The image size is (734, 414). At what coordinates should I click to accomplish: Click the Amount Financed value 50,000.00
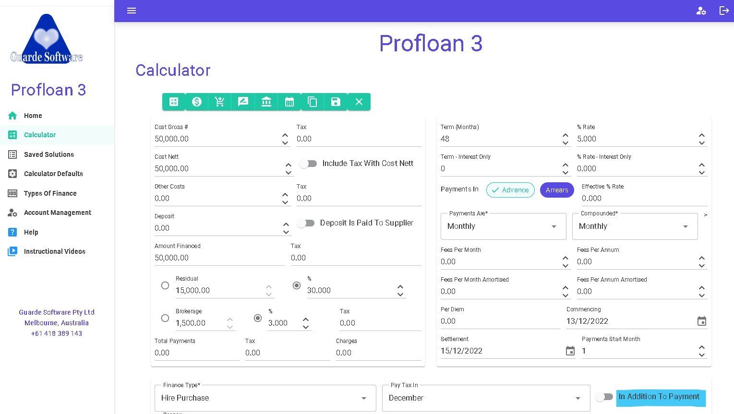tap(172, 258)
